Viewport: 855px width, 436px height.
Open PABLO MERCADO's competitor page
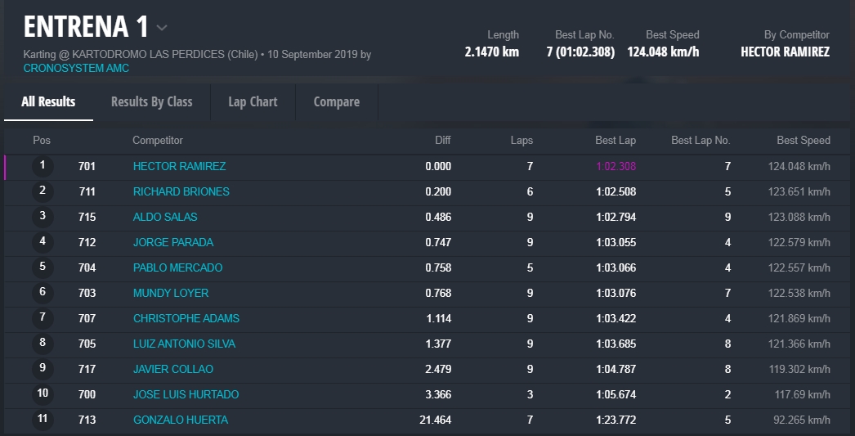click(x=177, y=267)
